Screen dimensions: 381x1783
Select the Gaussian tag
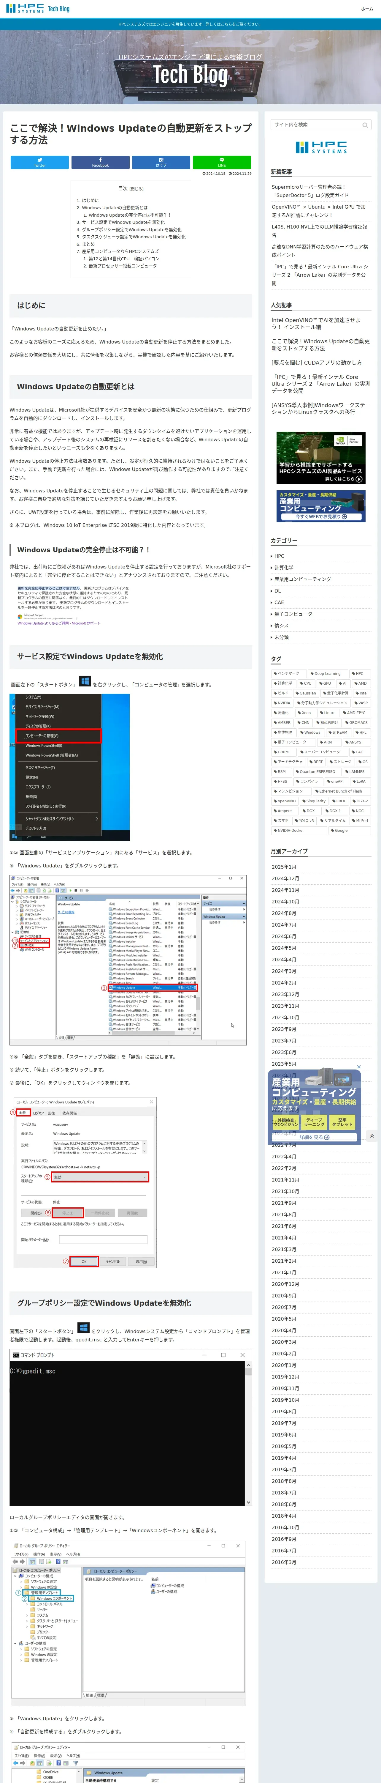click(x=306, y=693)
